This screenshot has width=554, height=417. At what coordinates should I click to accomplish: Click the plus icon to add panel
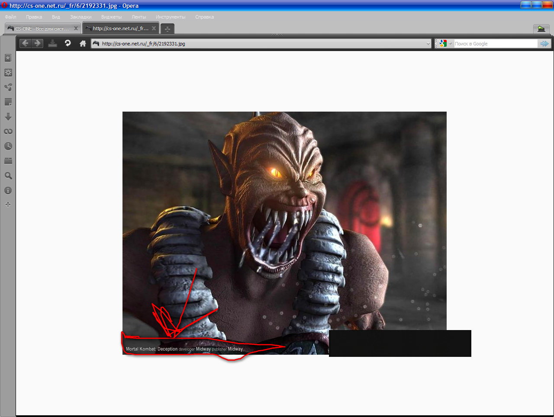[x=8, y=204]
